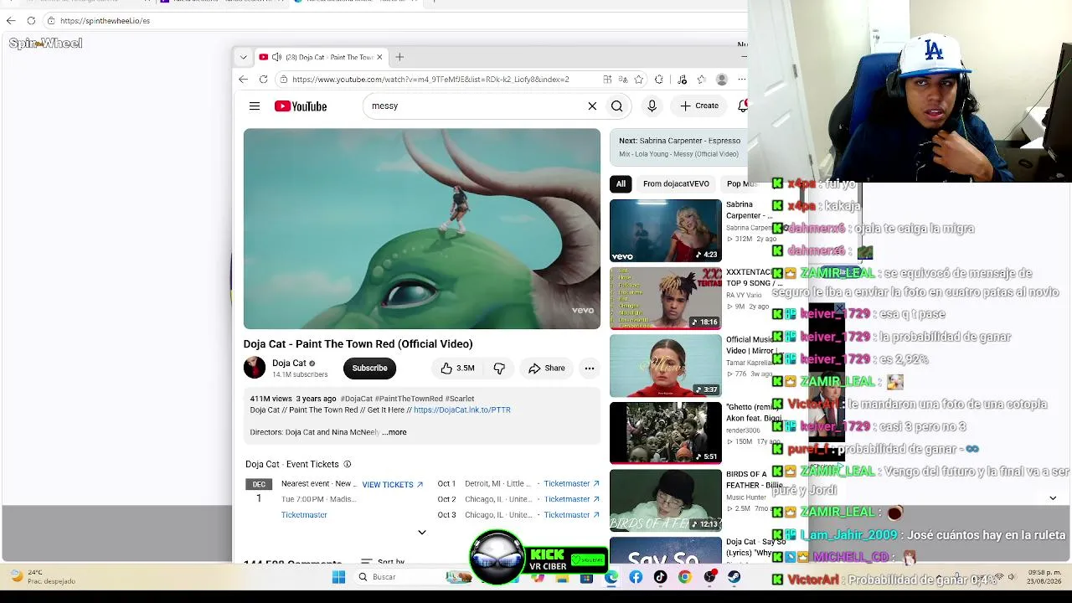1072x603 pixels.
Task: Jump down with the chat scroll arrow
Action: click(1053, 498)
